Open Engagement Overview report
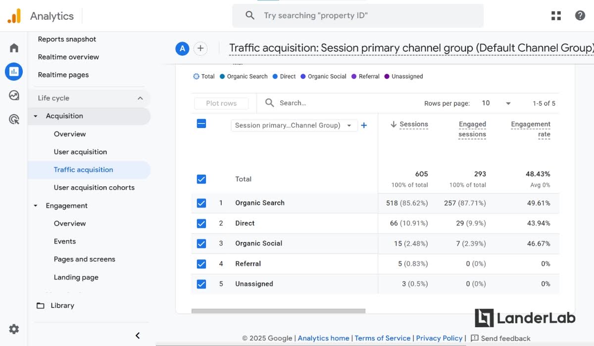Image resolution: width=594 pixels, height=346 pixels. [70, 223]
